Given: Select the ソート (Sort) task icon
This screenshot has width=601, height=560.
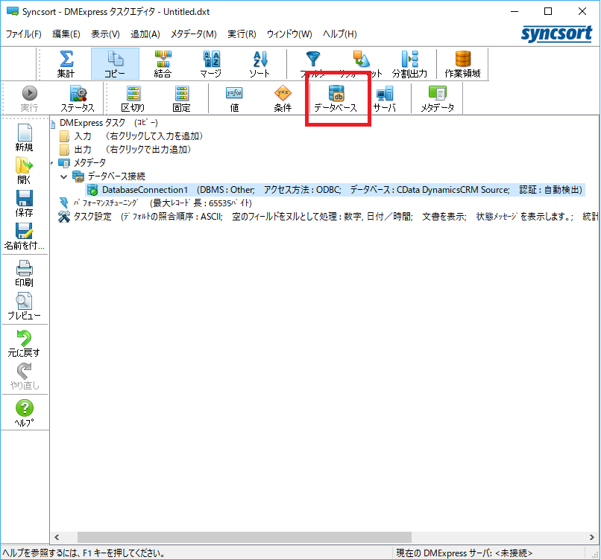Looking at the screenshot, I should (259, 63).
